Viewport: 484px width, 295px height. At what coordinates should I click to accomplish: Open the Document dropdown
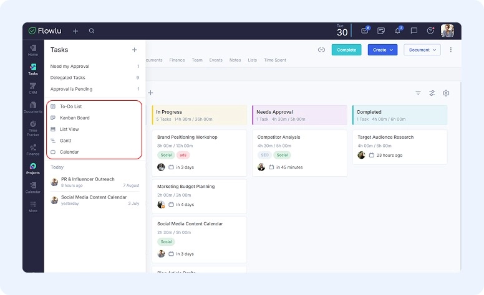422,50
